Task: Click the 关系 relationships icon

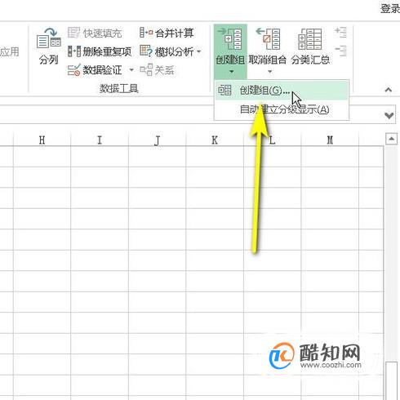Action: 146,69
